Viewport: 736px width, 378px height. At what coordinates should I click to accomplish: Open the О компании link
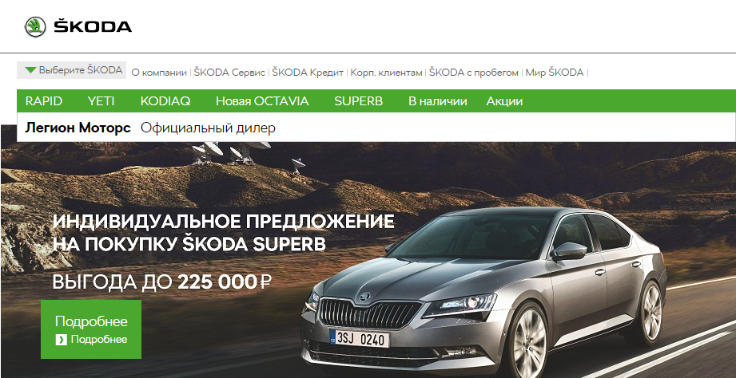[159, 73]
